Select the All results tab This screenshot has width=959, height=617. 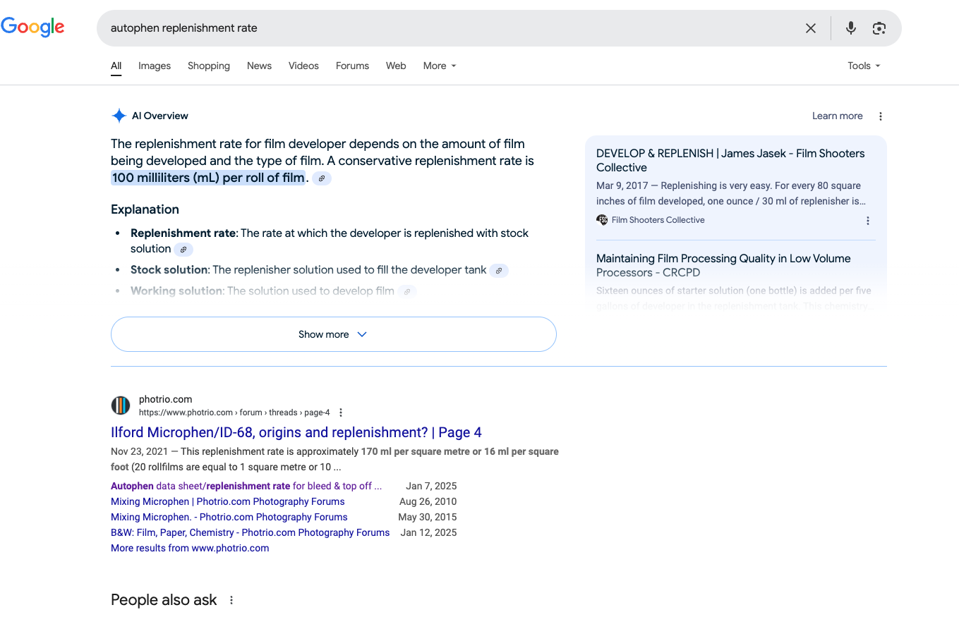116,66
